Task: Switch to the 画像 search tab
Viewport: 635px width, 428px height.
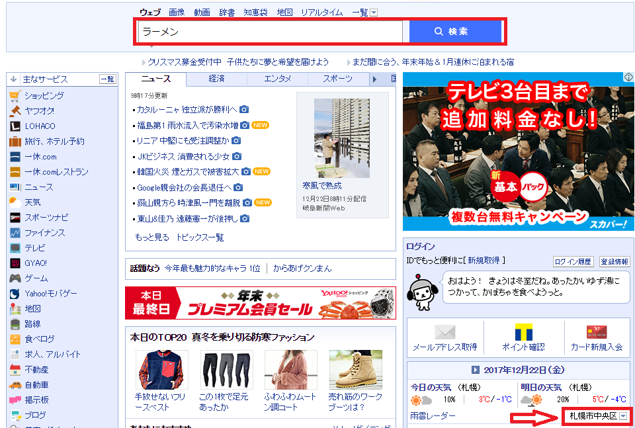Action: tap(177, 13)
